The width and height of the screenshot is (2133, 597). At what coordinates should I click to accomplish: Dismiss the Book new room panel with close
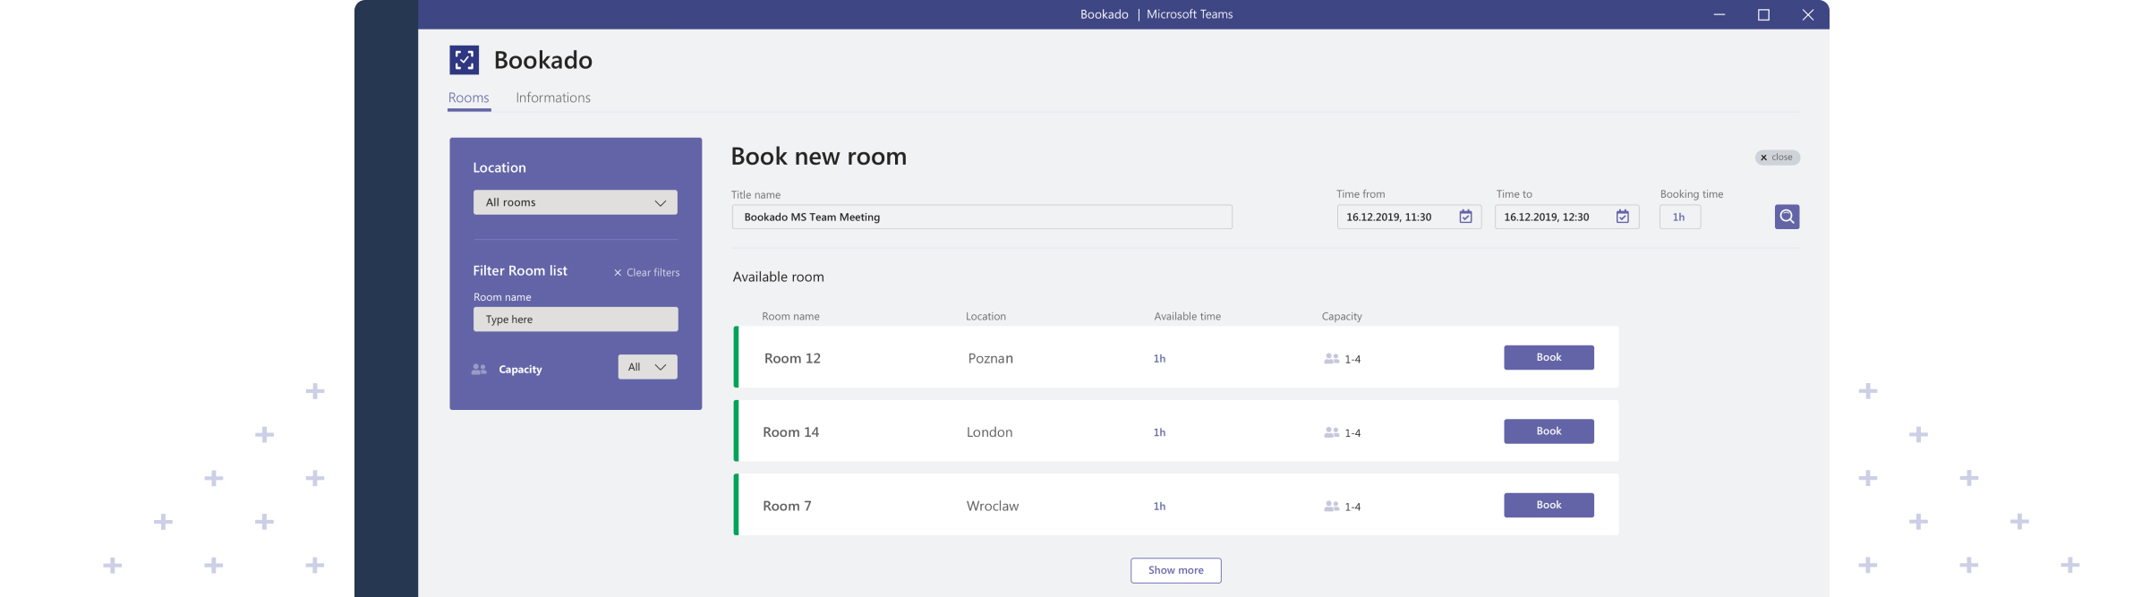point(1777,158)
